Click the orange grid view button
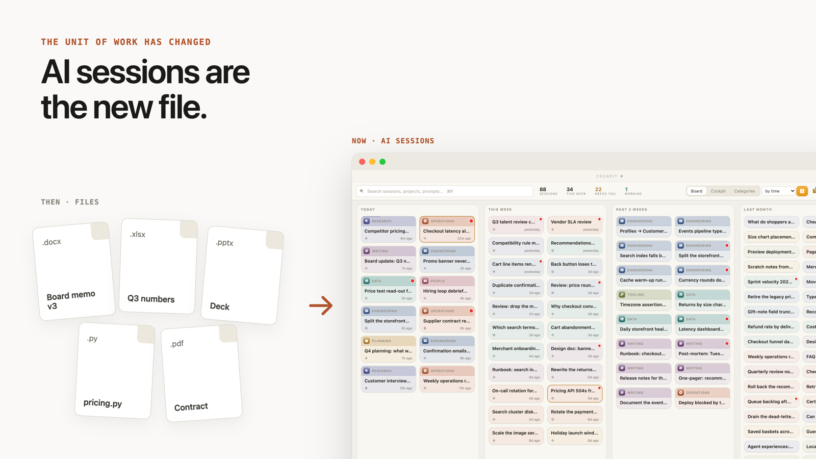This screenshot has height=459, width=816. coord(802,191)
